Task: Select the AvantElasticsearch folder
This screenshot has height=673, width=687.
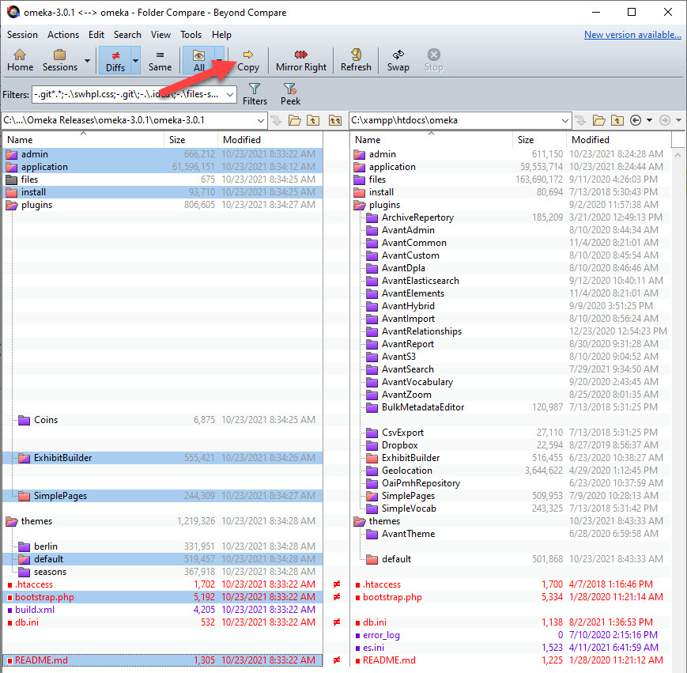Action: click(511, 281)
